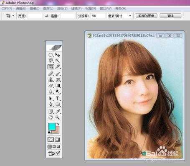Screen dimensions: 190x166
Task: Enable Quick Mask mode
Action: click(x=57, y=139)
